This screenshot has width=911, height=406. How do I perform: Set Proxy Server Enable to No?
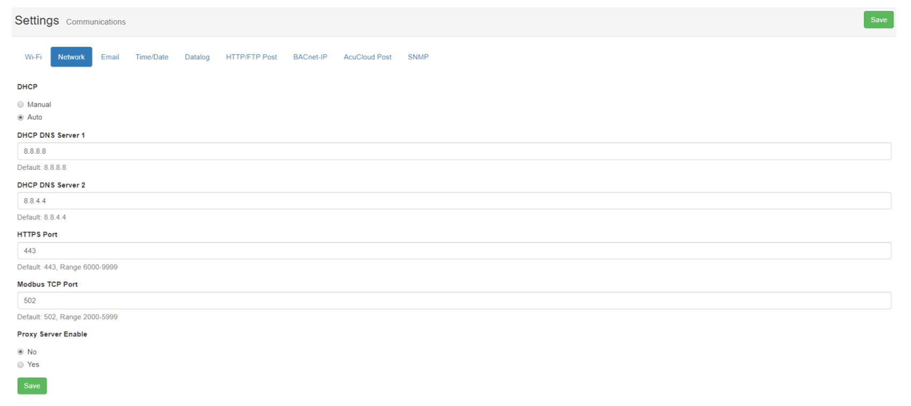[21, 352]
